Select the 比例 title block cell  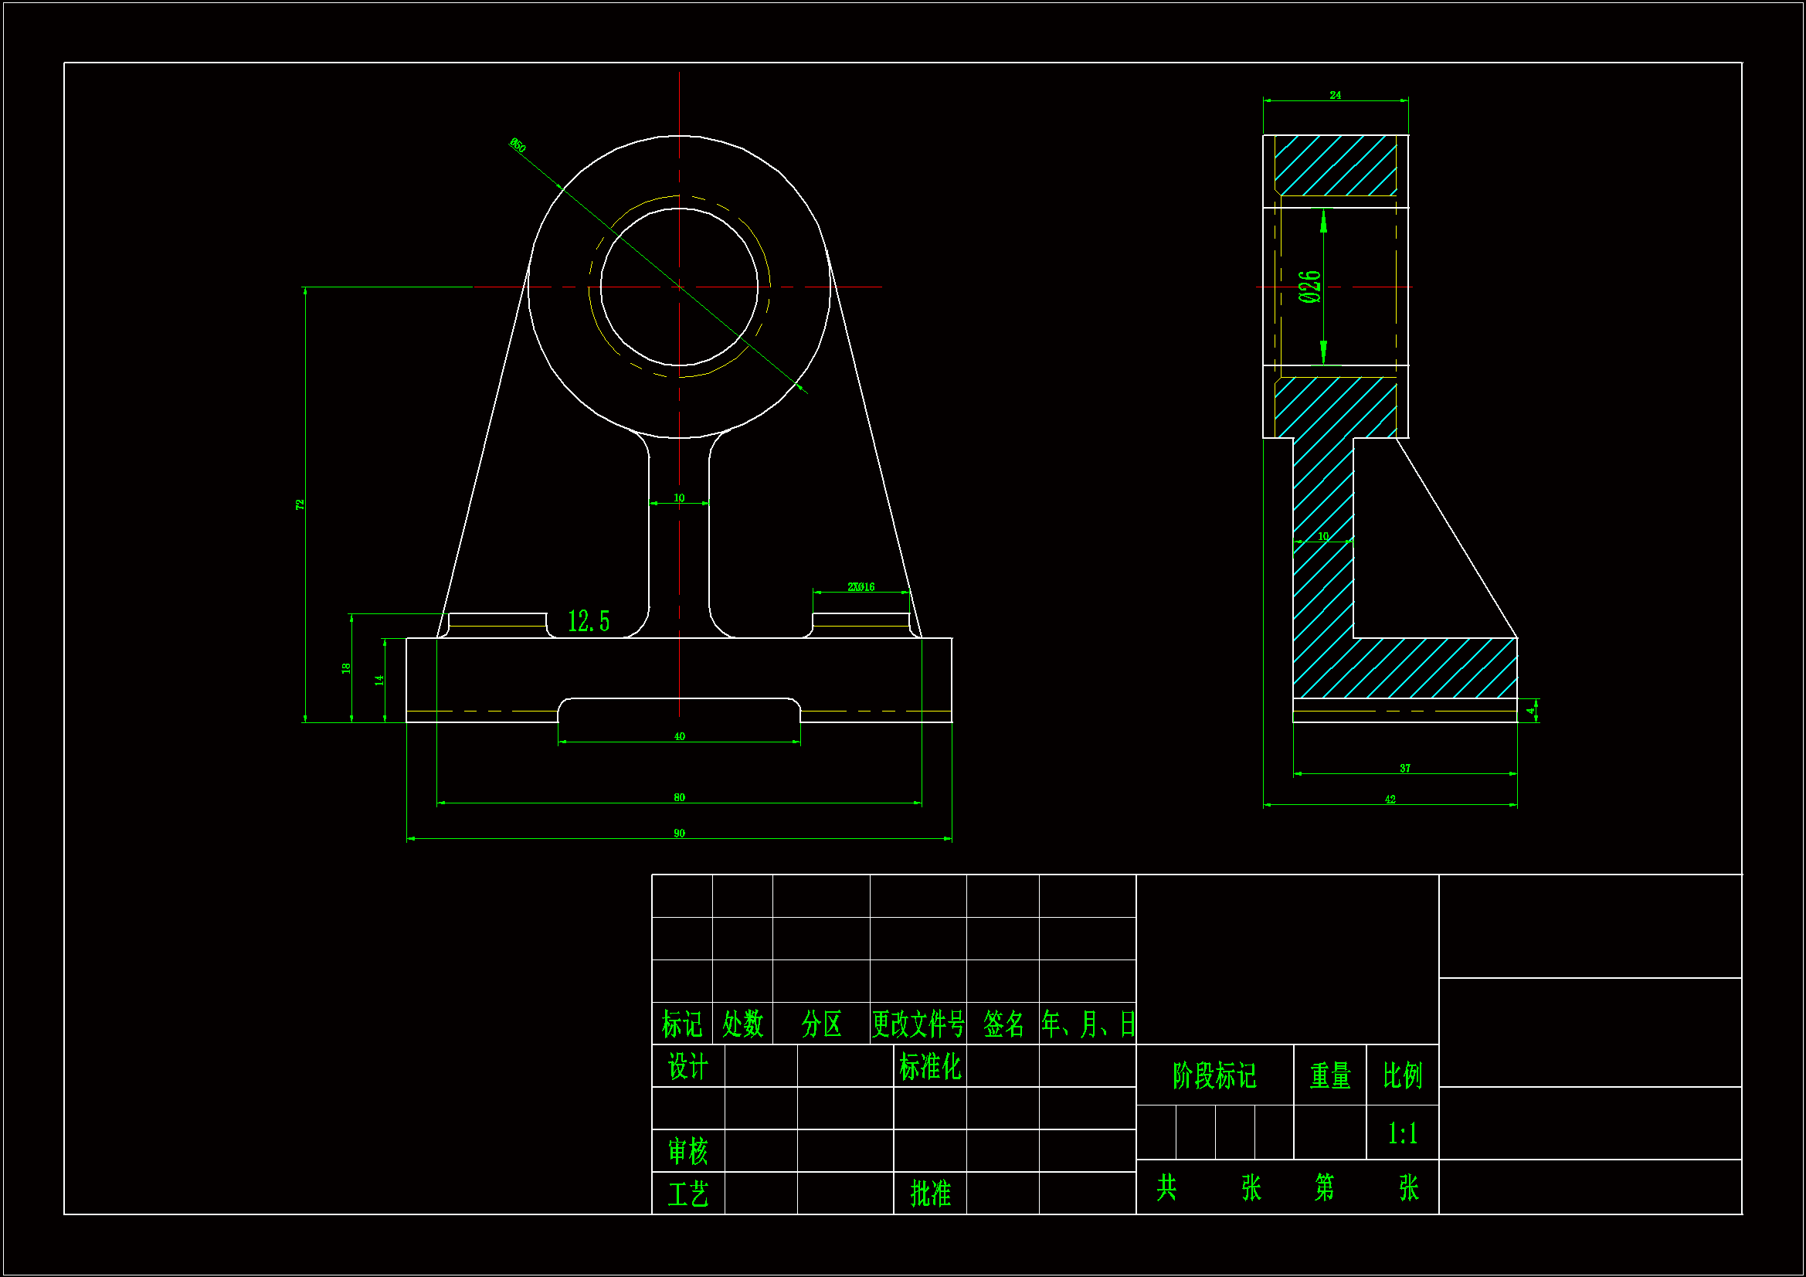click(x=1403, y=1075)
